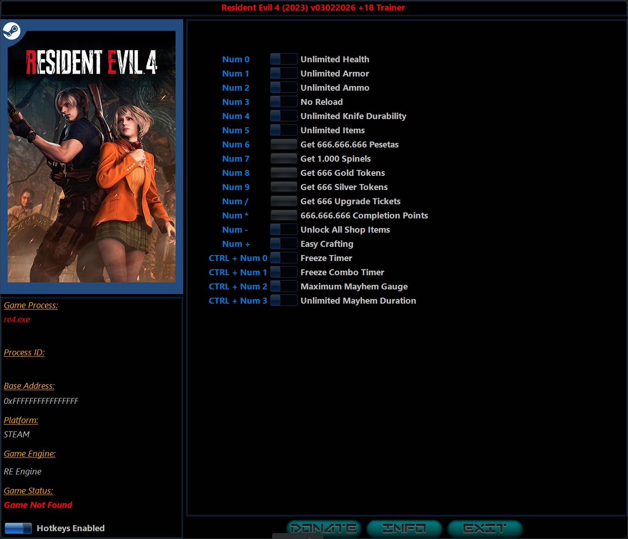This screenshot has height=539, width=628.
Task: Enable Freeze Timer cheat
Action: [283, 257]
